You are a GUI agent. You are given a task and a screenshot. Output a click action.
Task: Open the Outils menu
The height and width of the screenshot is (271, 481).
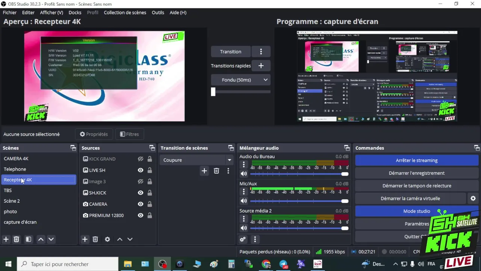point(158,12)
